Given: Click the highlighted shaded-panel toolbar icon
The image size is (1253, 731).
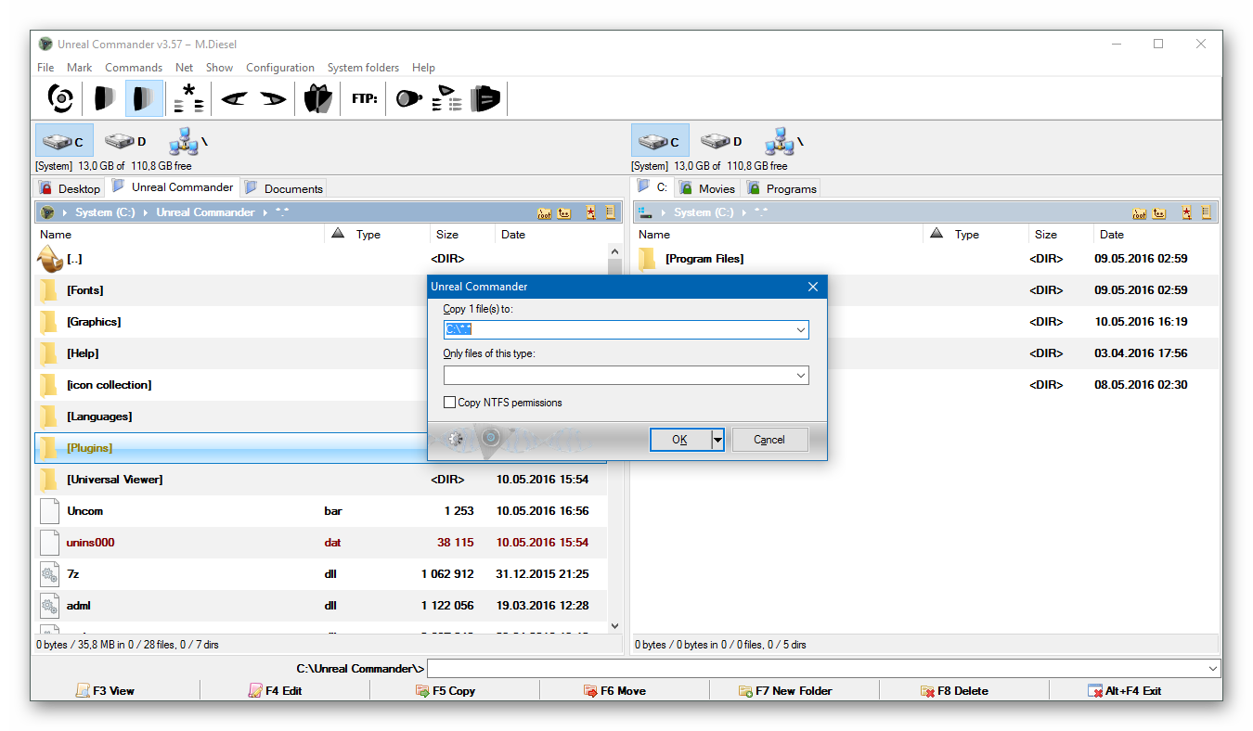Looking at the screenshot, I should pos(142,97).
